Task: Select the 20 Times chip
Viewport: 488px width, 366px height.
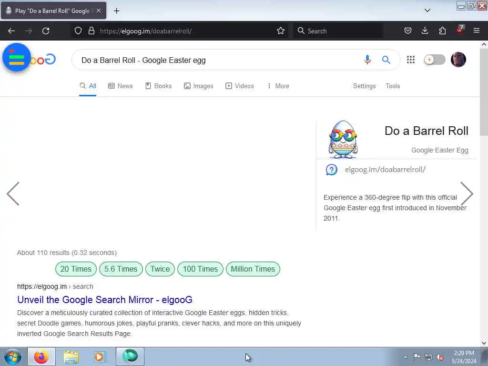Action: pyautogui.click(x=76, y=269)
